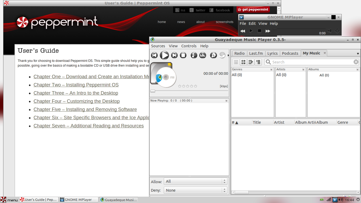Switch to the Radio tab
The height and width of the screenshot is (203, 361).
tap(239, 53)
